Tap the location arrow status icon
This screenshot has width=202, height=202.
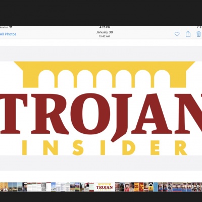(197, 27)
